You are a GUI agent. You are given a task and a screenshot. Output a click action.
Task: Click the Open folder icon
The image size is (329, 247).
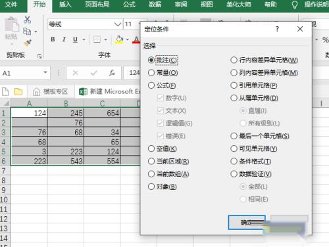pos(18,91)
